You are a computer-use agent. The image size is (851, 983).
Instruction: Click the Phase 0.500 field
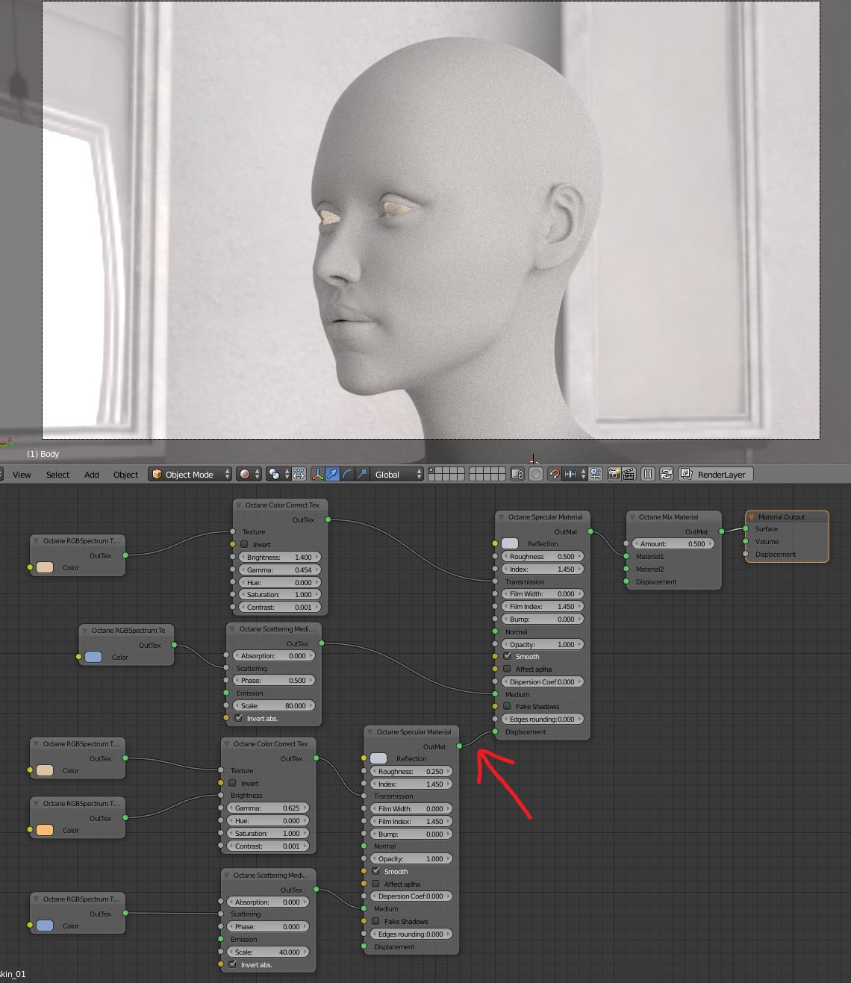point(274,680)
